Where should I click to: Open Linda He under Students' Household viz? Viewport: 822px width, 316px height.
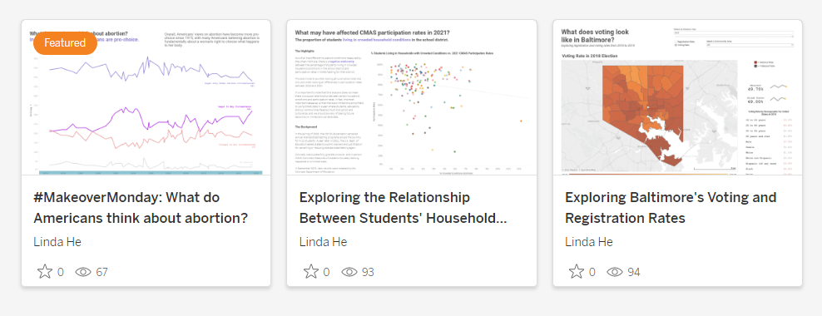pos(323,242)
